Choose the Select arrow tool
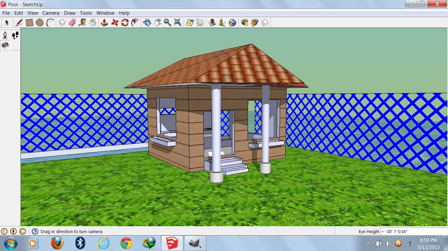This screenshot has width=448, height=251. [7, 23]
